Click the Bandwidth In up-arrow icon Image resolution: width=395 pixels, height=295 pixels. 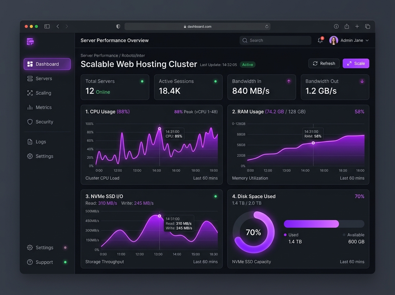pyautogui.click(x=289, y=81)
